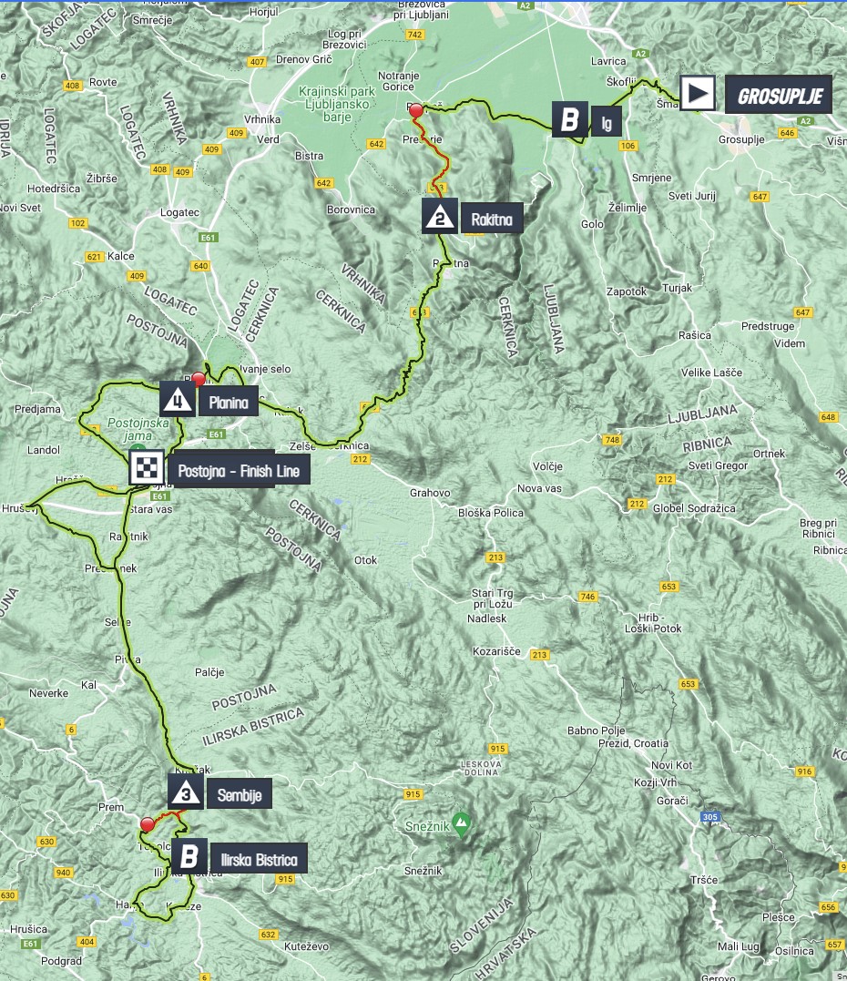Click the green Snežnik peak marker icon

461,825
